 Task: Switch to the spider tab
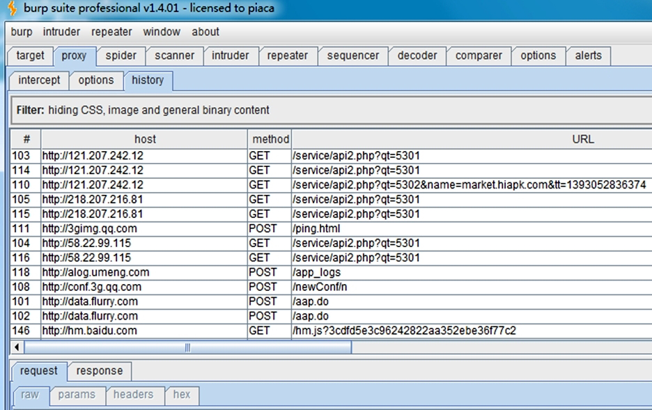point(121,56)
